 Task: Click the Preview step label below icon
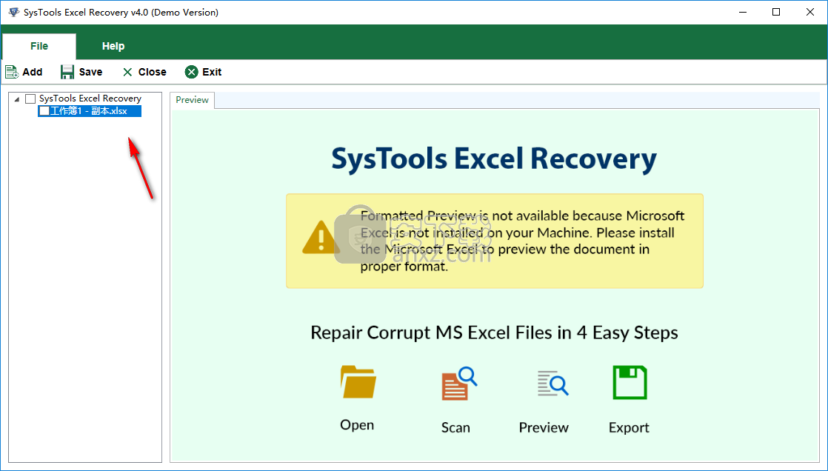point(544,427)
